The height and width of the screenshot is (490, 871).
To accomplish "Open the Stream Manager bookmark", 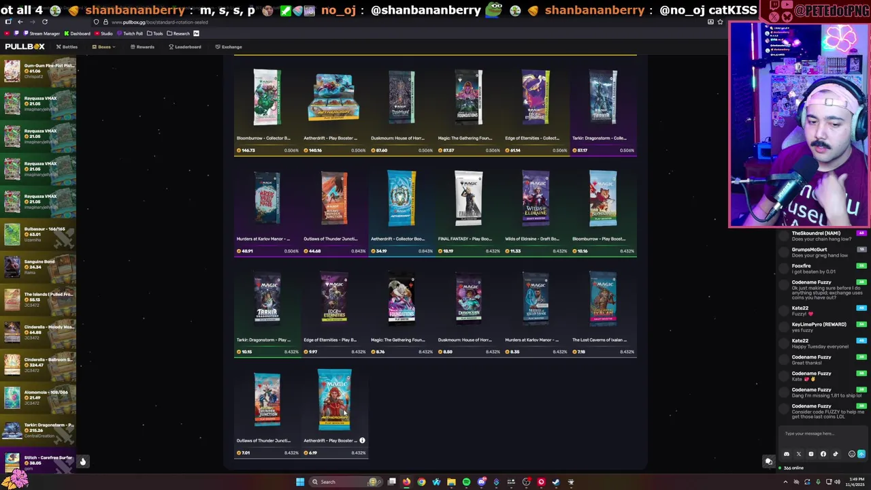I will tap(41, 33).
